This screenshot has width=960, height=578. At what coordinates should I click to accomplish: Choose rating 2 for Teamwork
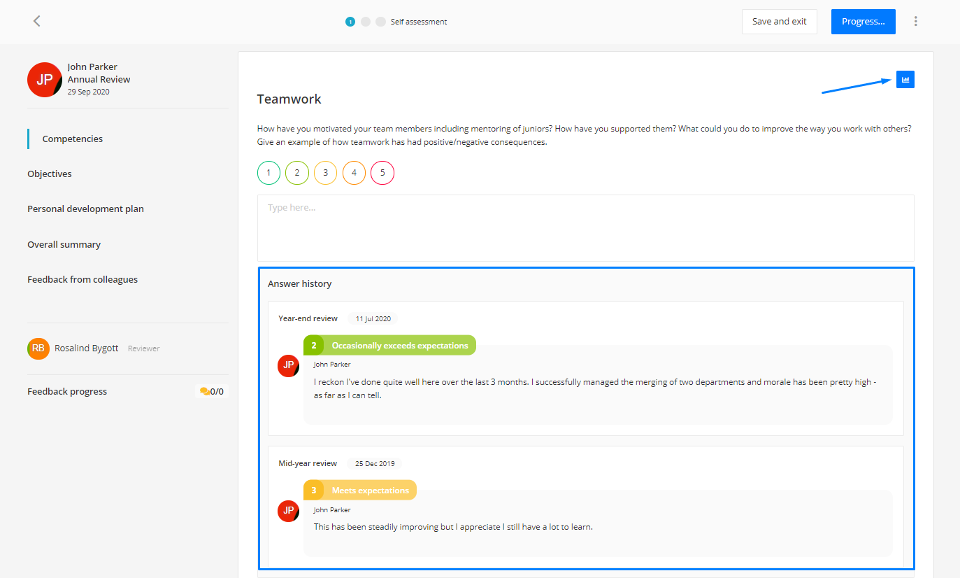(x=297, y=172)
